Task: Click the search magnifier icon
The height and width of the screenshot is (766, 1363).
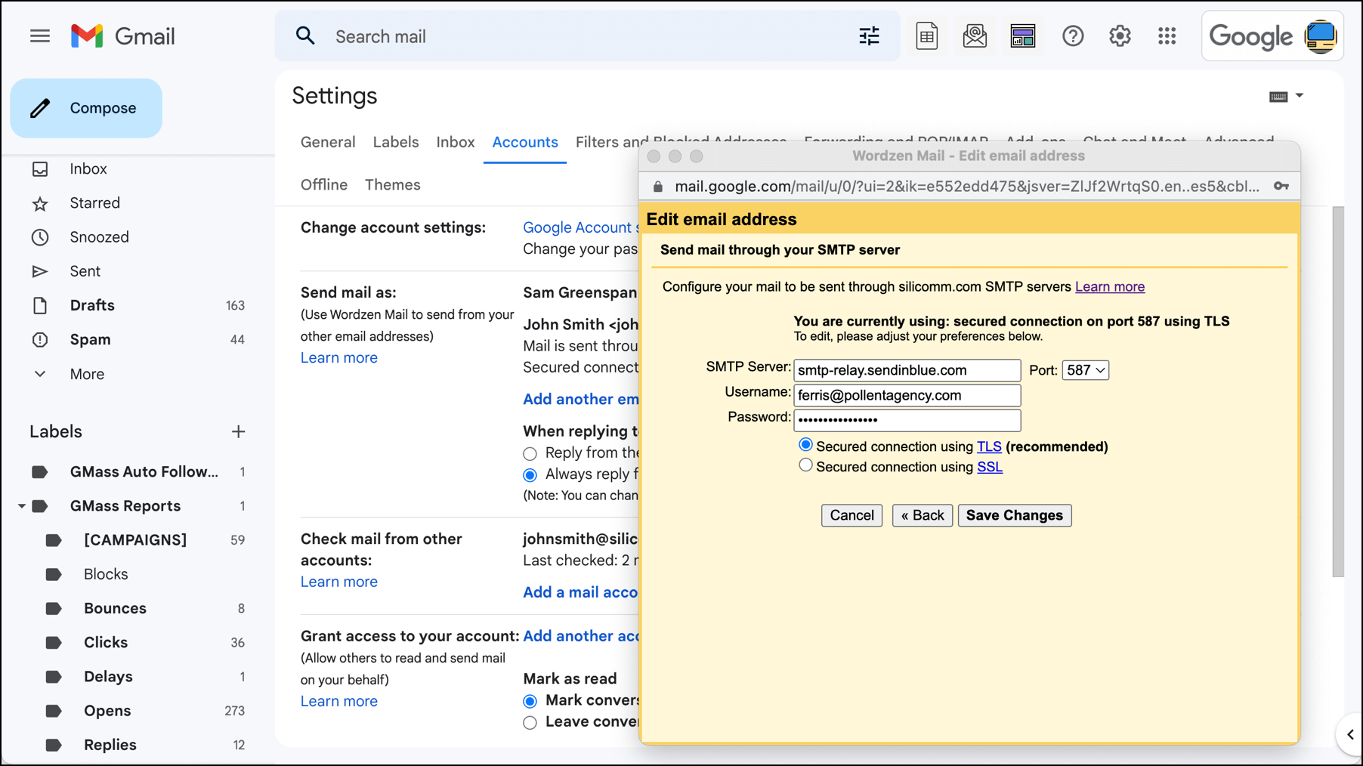Action: (305, 36)
